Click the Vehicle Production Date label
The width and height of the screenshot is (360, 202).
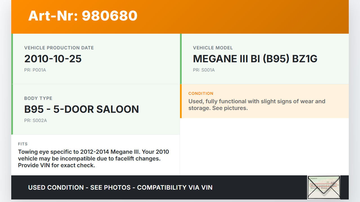point(59,48)
